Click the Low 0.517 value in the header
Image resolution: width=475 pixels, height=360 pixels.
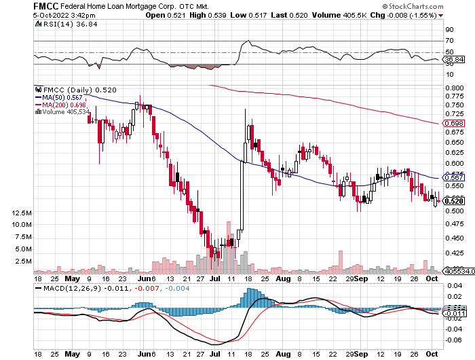pyautogui.click(x=248, y=15)
